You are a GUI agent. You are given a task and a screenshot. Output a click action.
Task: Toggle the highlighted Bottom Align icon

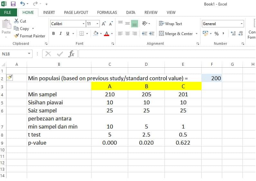pyautogui.click(x=135, y=24)
